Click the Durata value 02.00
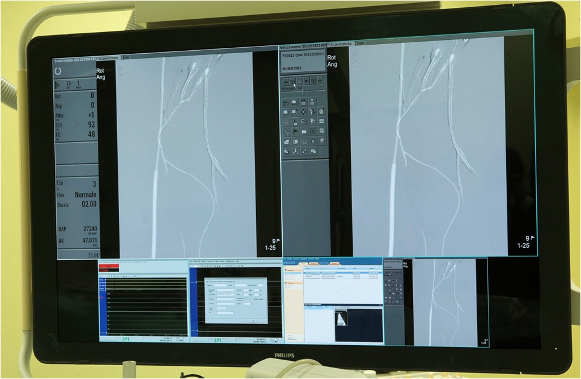581x379 pixels. click(89, 204)
